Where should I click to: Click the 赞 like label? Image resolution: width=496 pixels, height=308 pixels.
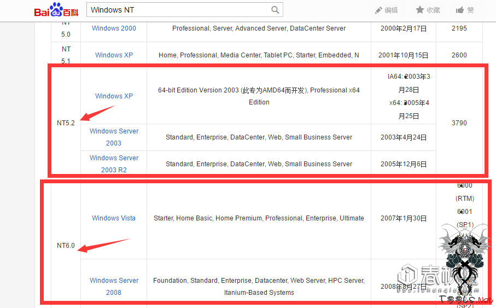pos(470,10)
